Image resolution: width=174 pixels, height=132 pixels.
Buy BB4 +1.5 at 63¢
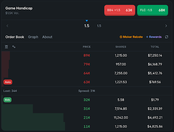pos(120,10)
